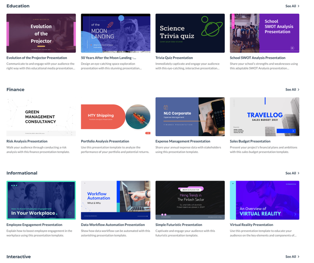Screen dimensions: 314x263
Task: Open Portfolio Analysis Presentation title
Action: pos(105,141)
